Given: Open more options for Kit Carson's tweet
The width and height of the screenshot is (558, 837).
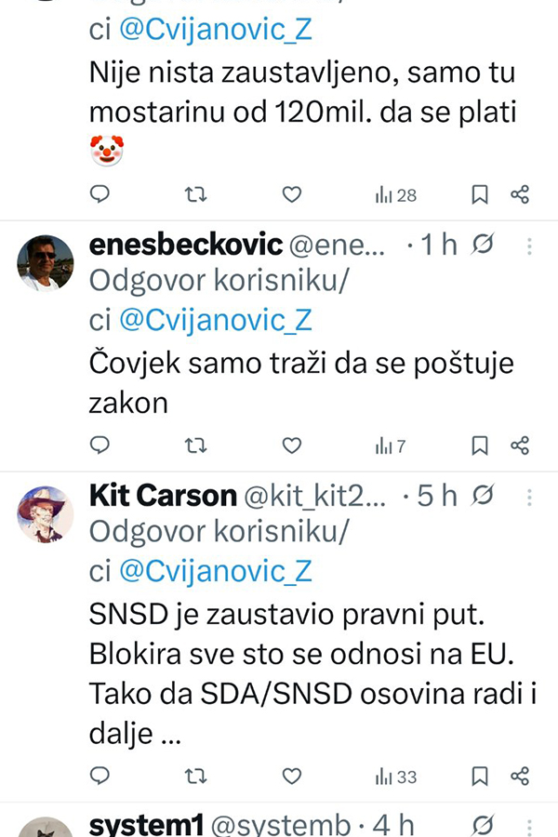Looking at the screenshot, I should point(529,497).
